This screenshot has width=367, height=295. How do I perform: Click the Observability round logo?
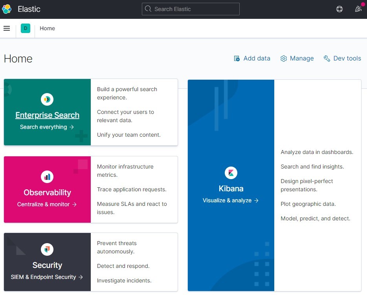click(47, 177)
